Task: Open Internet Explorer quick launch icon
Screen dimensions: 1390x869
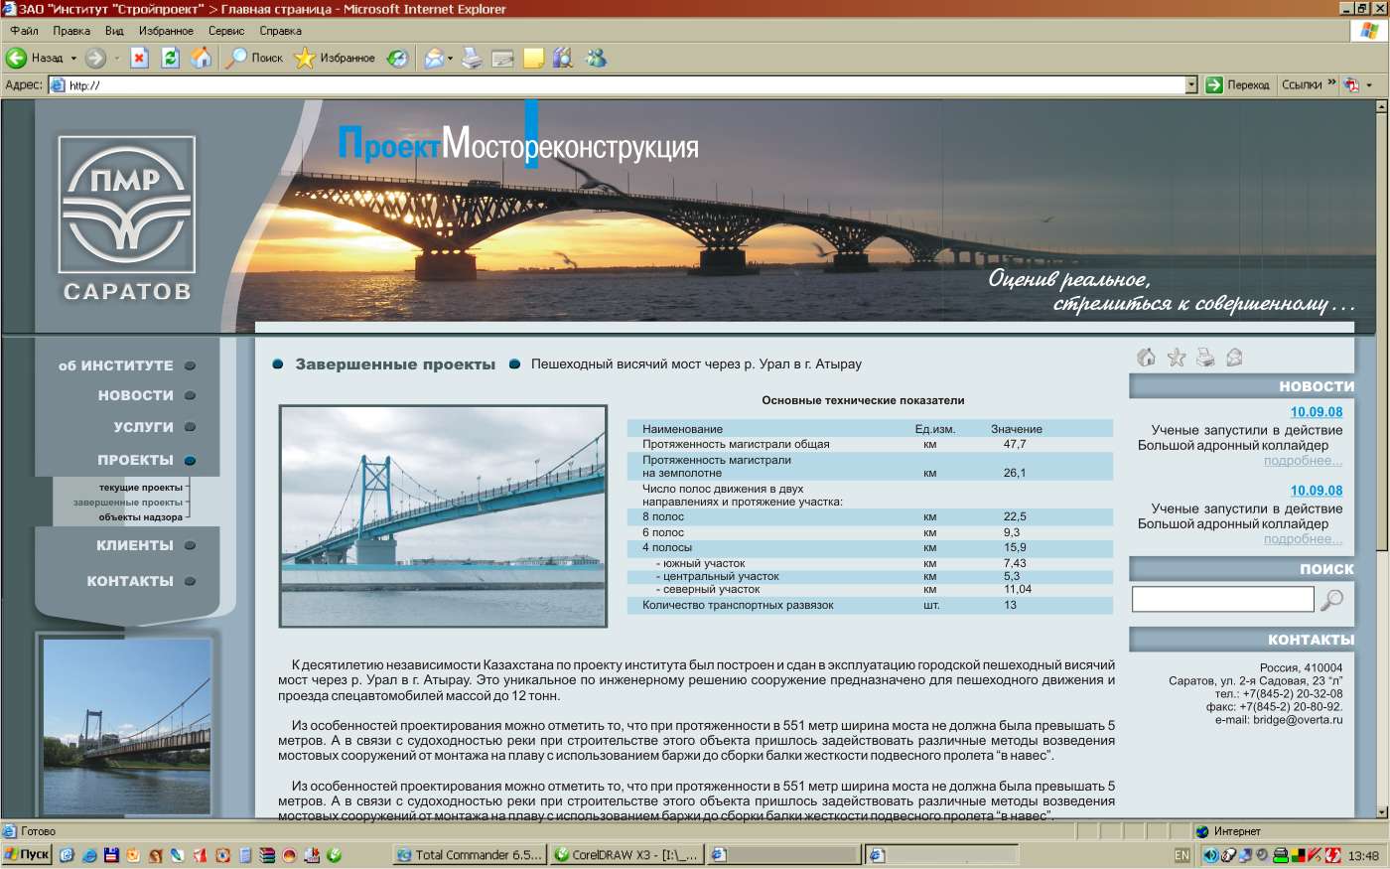Action: 88,854
